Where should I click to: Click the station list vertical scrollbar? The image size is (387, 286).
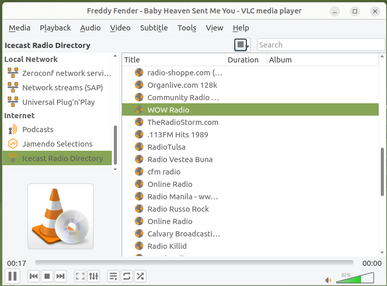pyautogui.click(x=382, y=172)
